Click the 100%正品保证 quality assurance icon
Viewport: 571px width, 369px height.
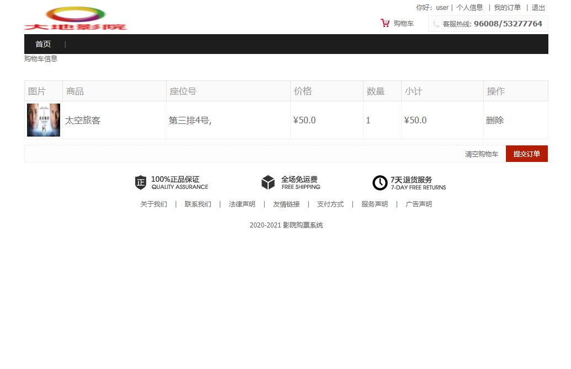point(141,182)
